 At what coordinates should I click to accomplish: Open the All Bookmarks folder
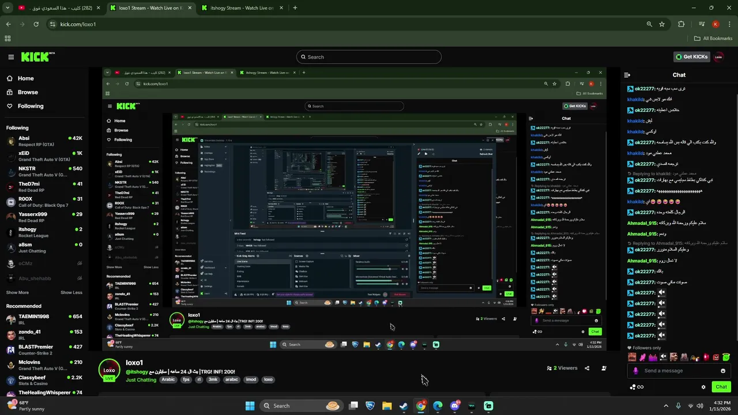tap(713, 39)
